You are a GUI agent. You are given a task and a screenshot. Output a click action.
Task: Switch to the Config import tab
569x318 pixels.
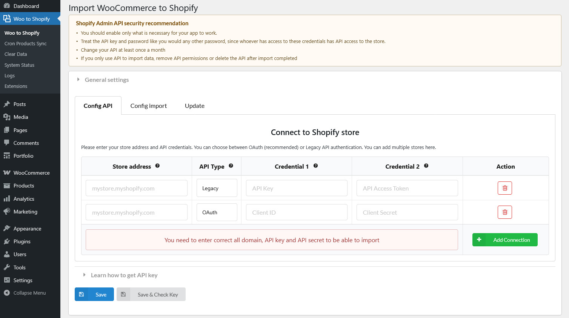coord(148,106)
